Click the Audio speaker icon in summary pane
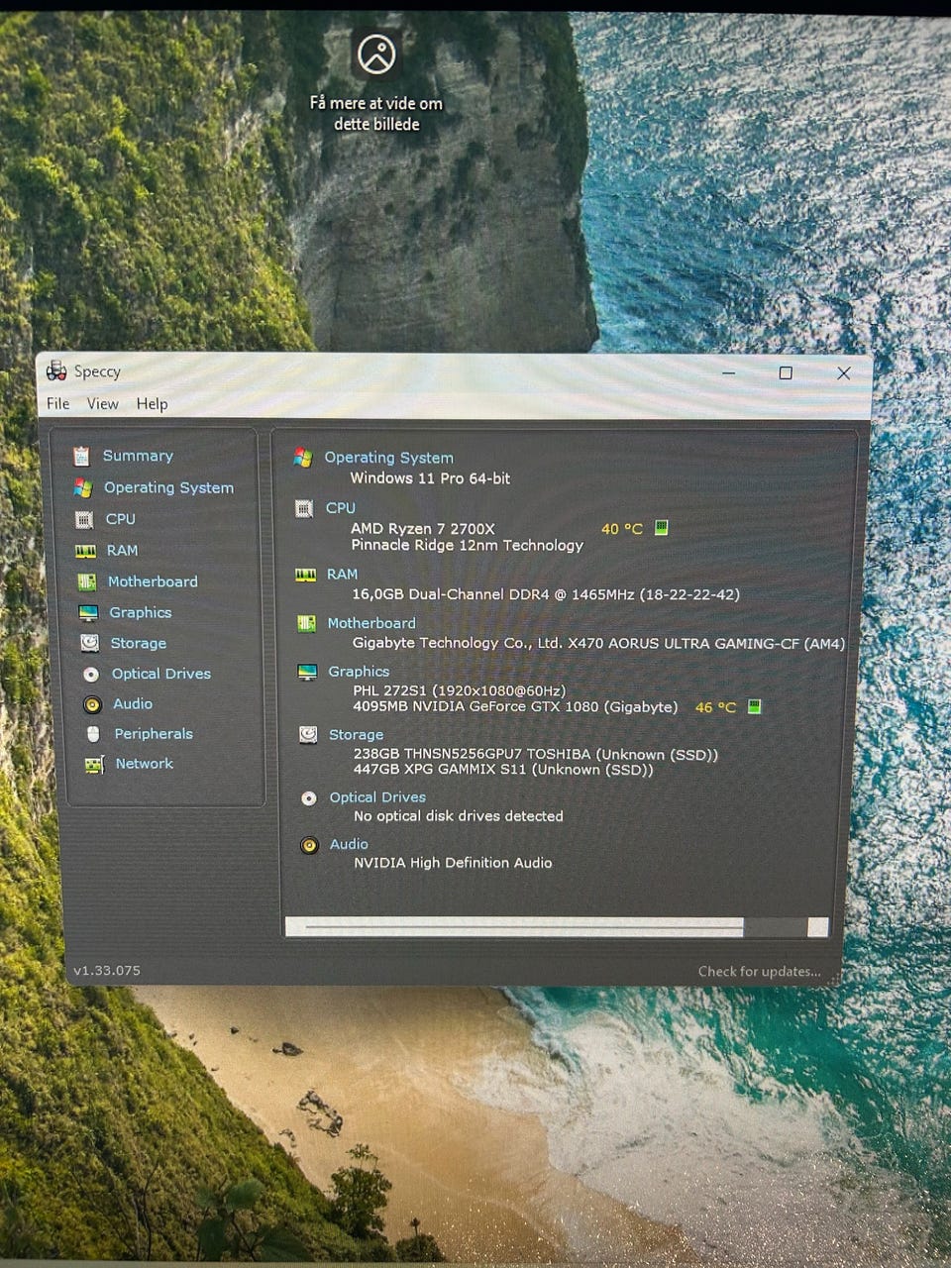The width and height of the screenshot is (951, 1268). tap(309, 845)
